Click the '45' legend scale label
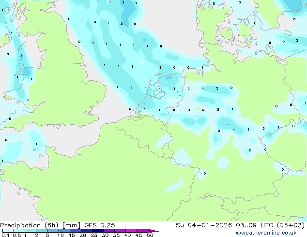Viewport: 307px width, 237px height. (138, 235)
